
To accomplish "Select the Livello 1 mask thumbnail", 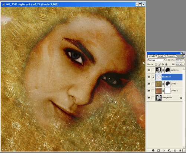I will click(x=167, y=84).
